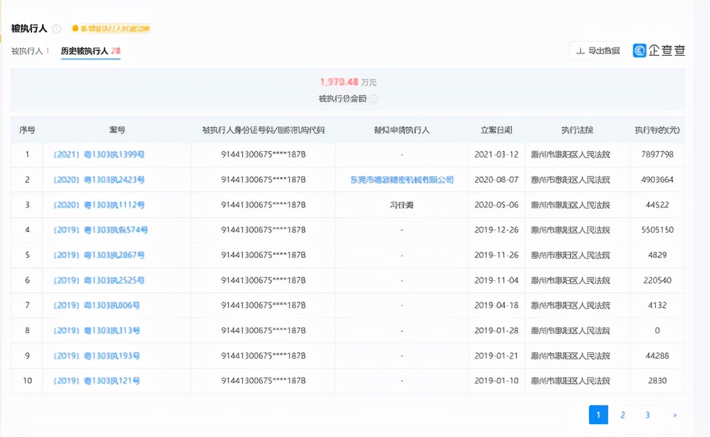The height and width of the screenshot is (437, 710).
Task: Go to page 2 of results
Action: [x=622, y=415]
